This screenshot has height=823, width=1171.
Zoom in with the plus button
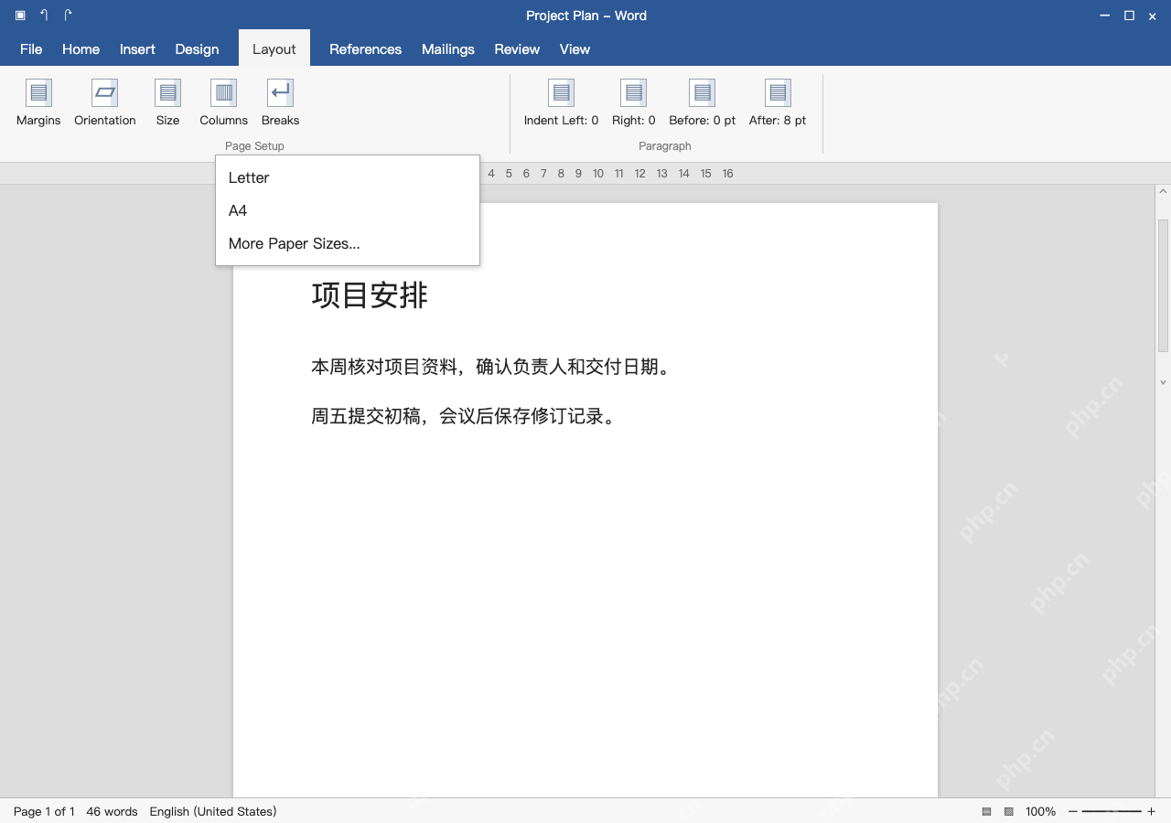click(x=1151, y=811)
